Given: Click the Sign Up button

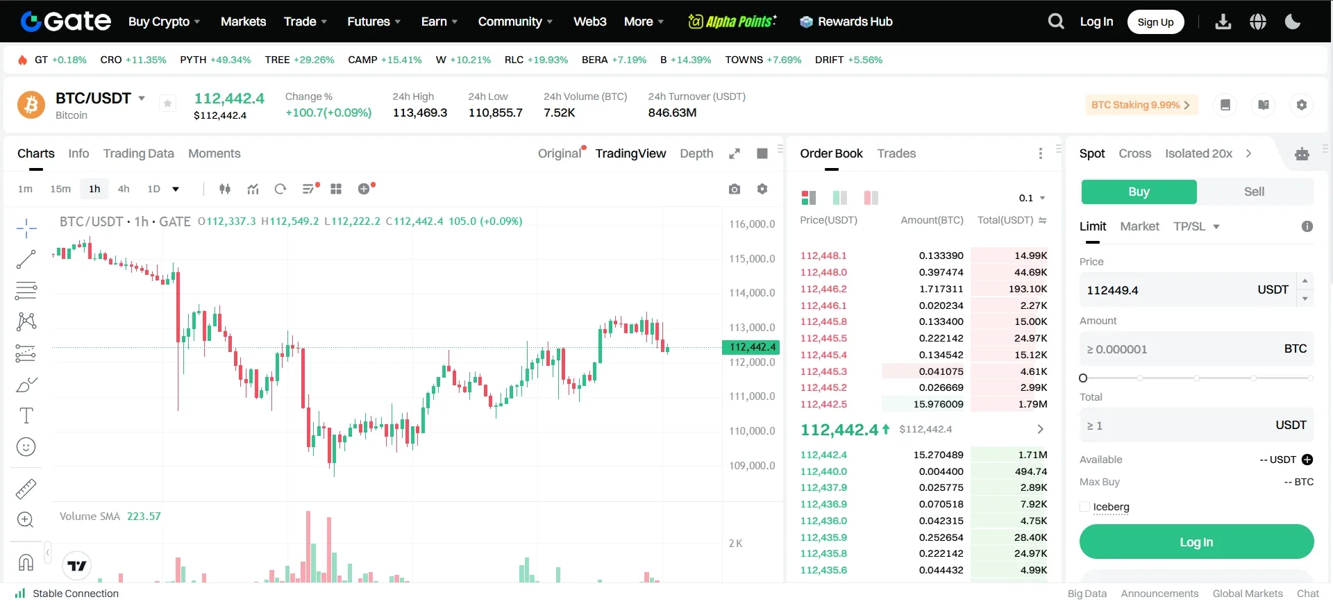Looking at the screenshot, I should coord(1155,22).
